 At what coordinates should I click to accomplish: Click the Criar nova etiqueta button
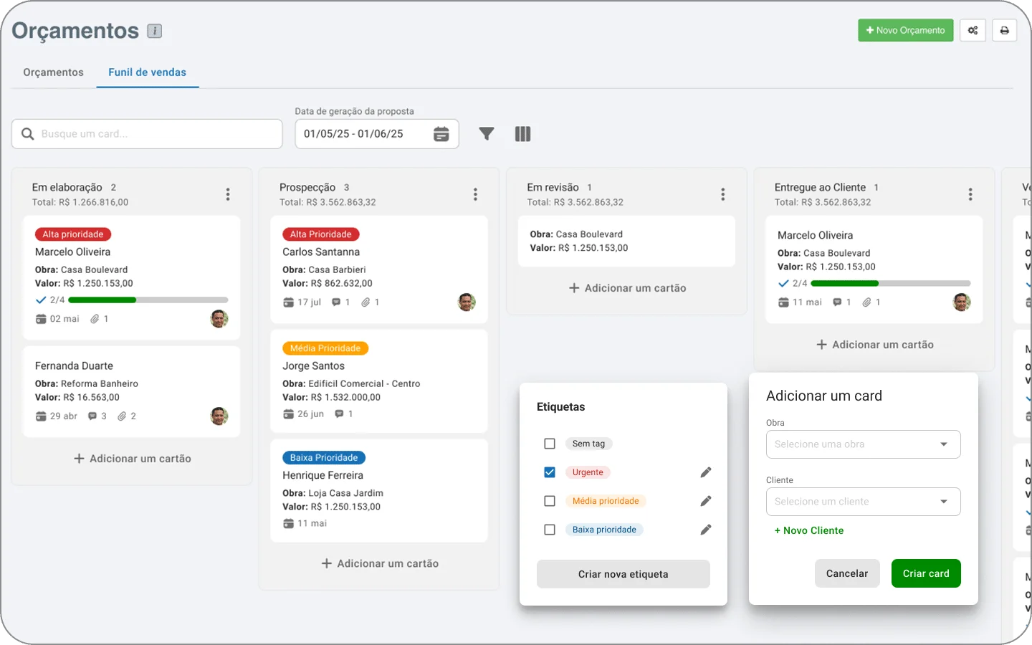(623, 574)
